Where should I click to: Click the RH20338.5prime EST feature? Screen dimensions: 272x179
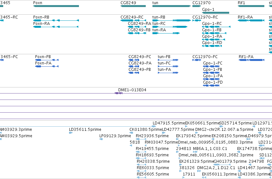(x=142, y=165)
